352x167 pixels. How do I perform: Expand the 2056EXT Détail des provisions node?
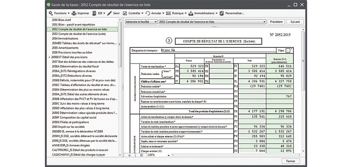pos(49,57)
